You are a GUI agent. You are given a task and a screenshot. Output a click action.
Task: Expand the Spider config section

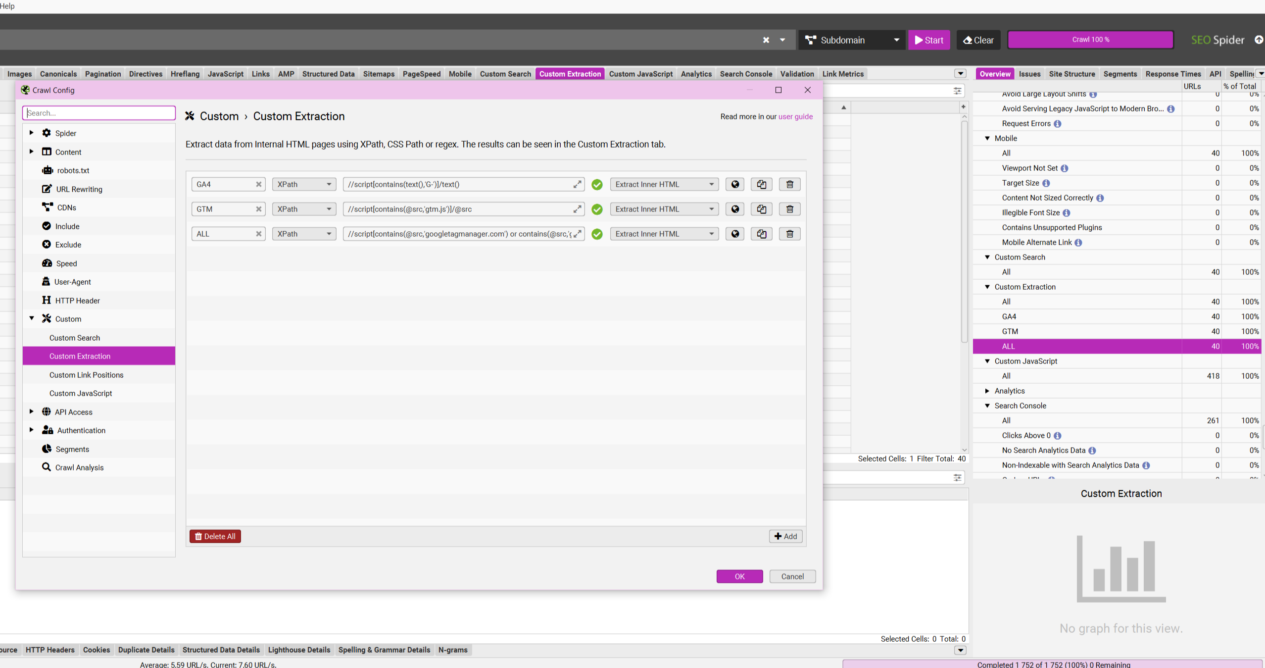[32, 133]
